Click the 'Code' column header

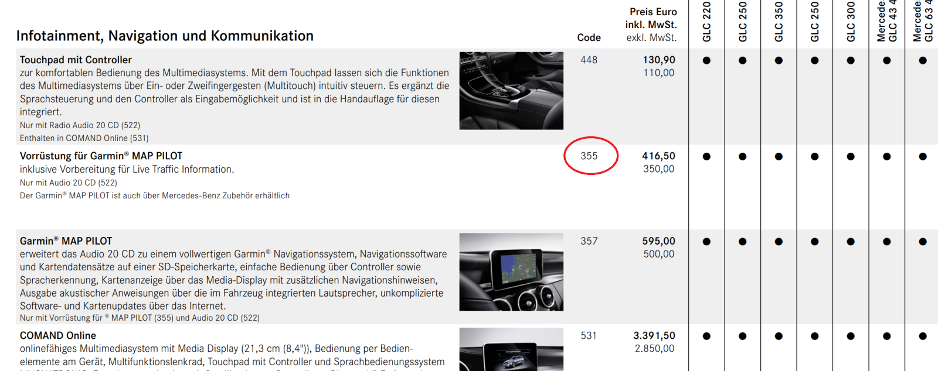click(x=589, y=38)
